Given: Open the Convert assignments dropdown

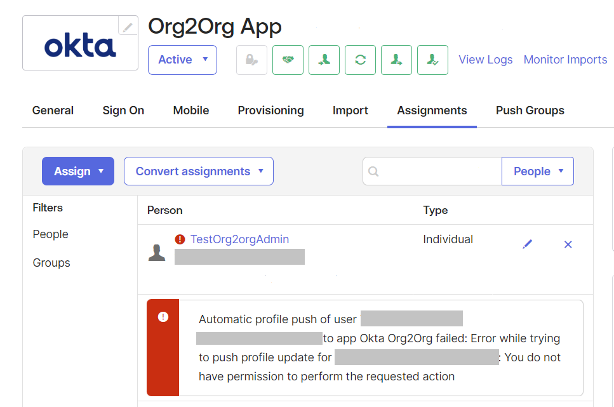Looking at the screenshot, I should [198, 171].
